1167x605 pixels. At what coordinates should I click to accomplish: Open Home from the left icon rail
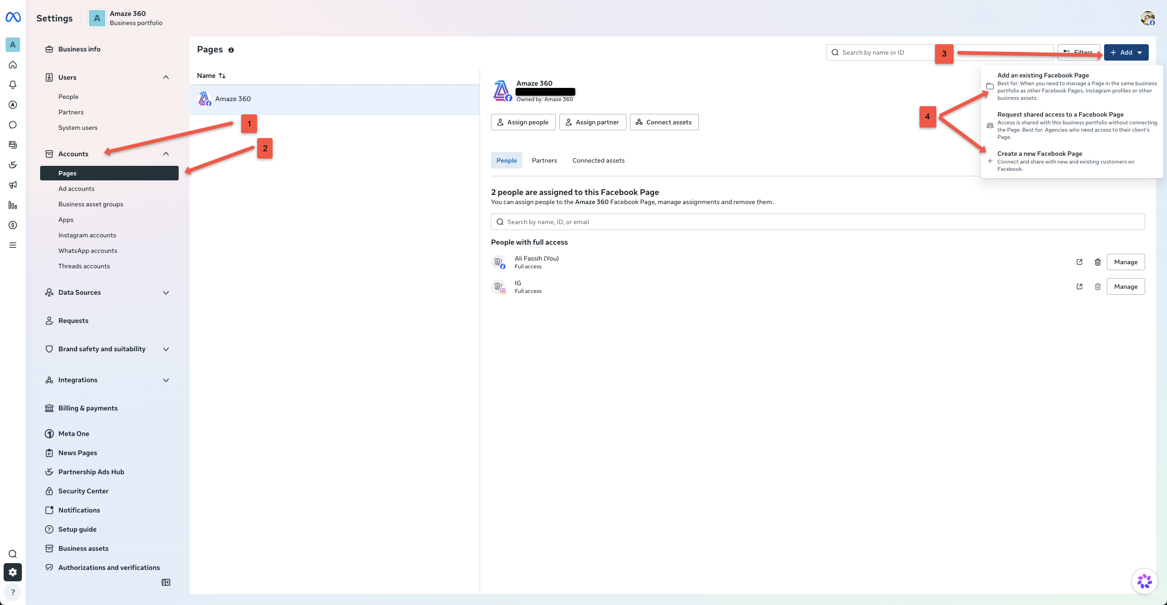pos(13,65)
